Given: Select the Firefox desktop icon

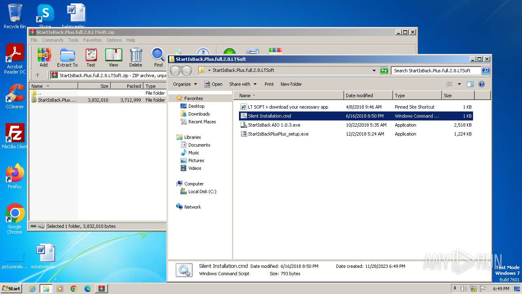Looking at the screenshot, I should pyautogui.click(x=15, y=176).
